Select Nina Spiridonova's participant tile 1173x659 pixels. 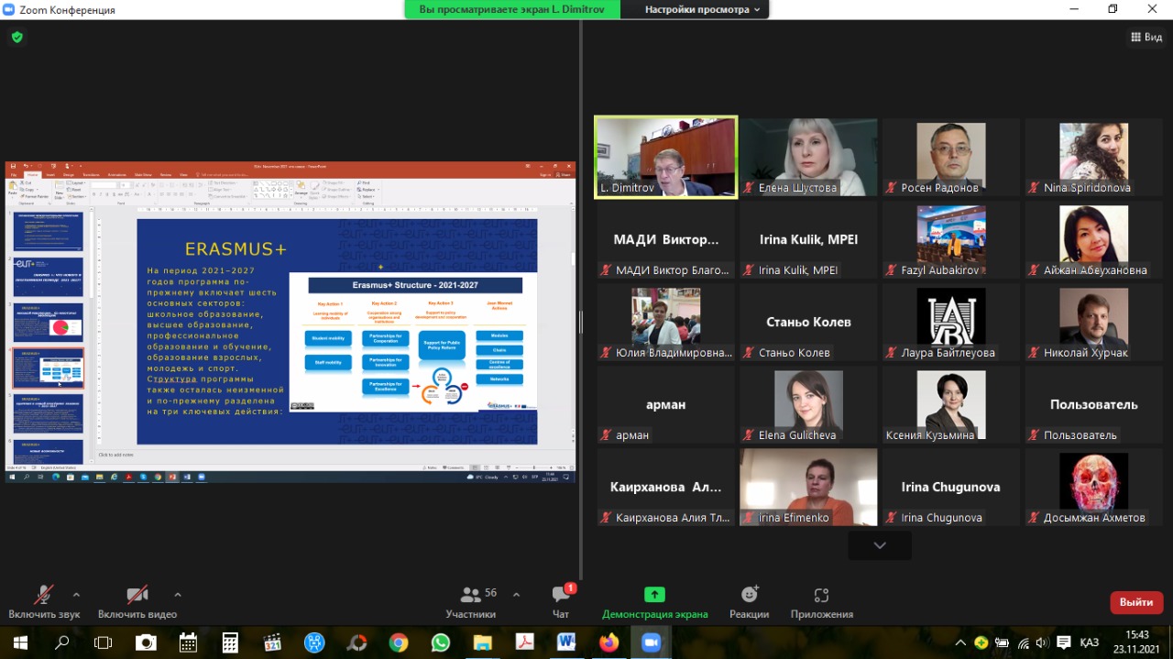click(x=1093, y=157)
